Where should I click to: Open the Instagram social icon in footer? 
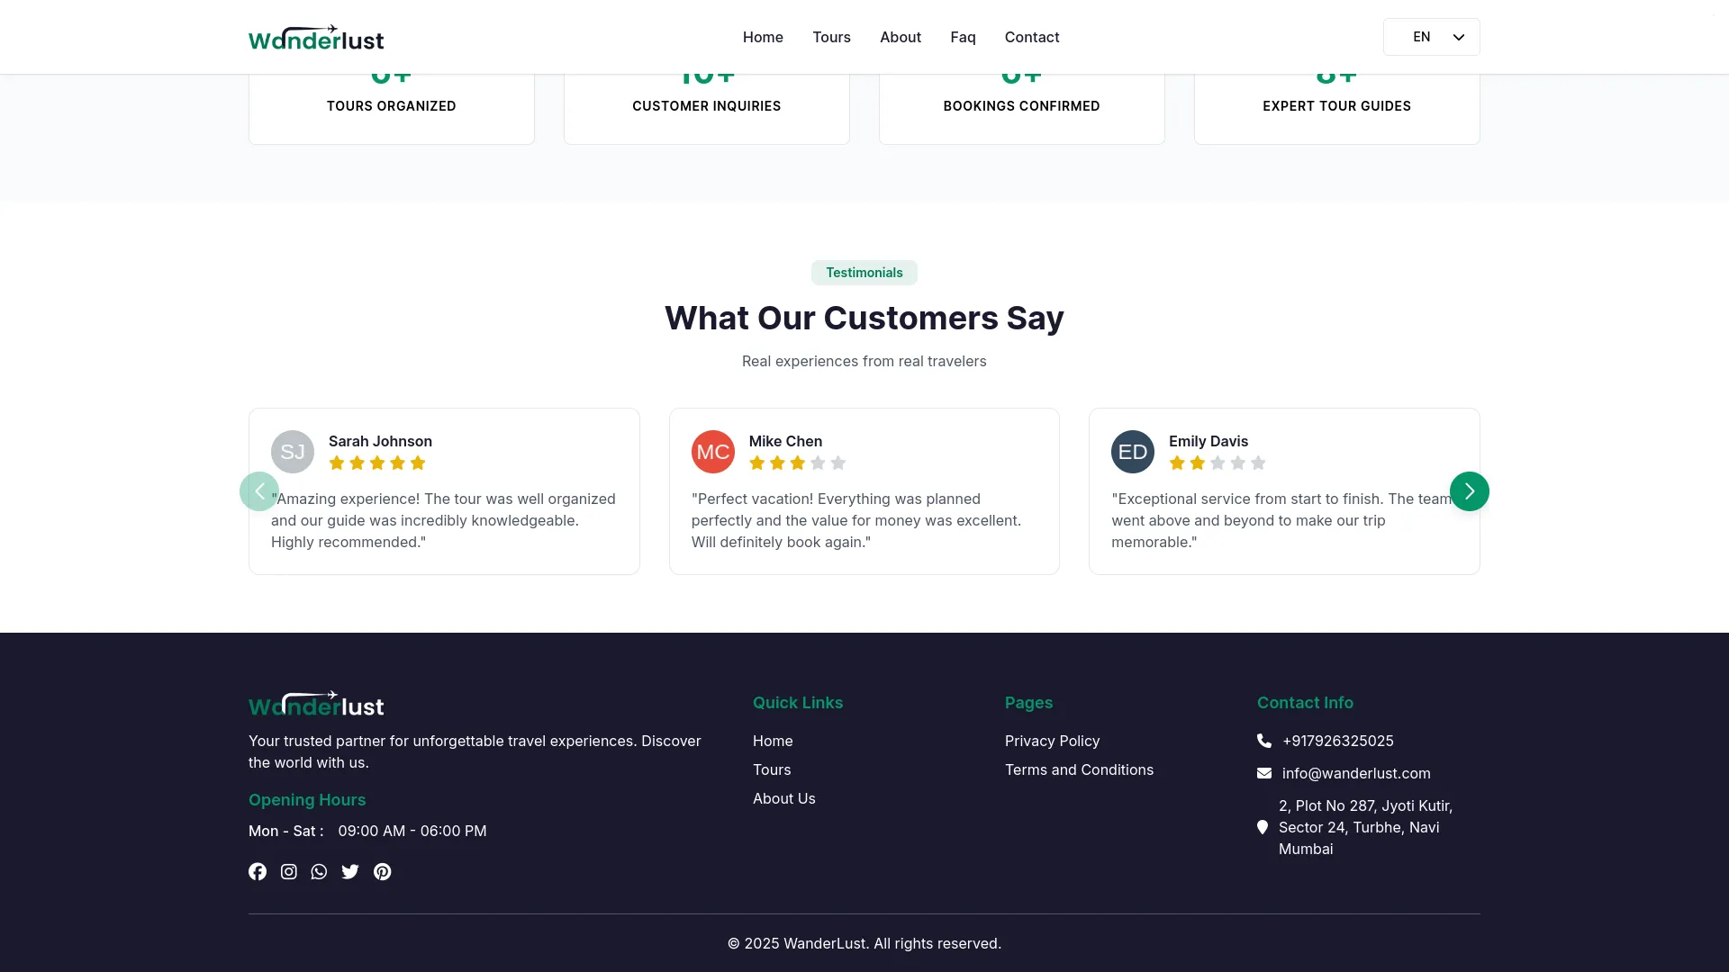tap(288, 871)
